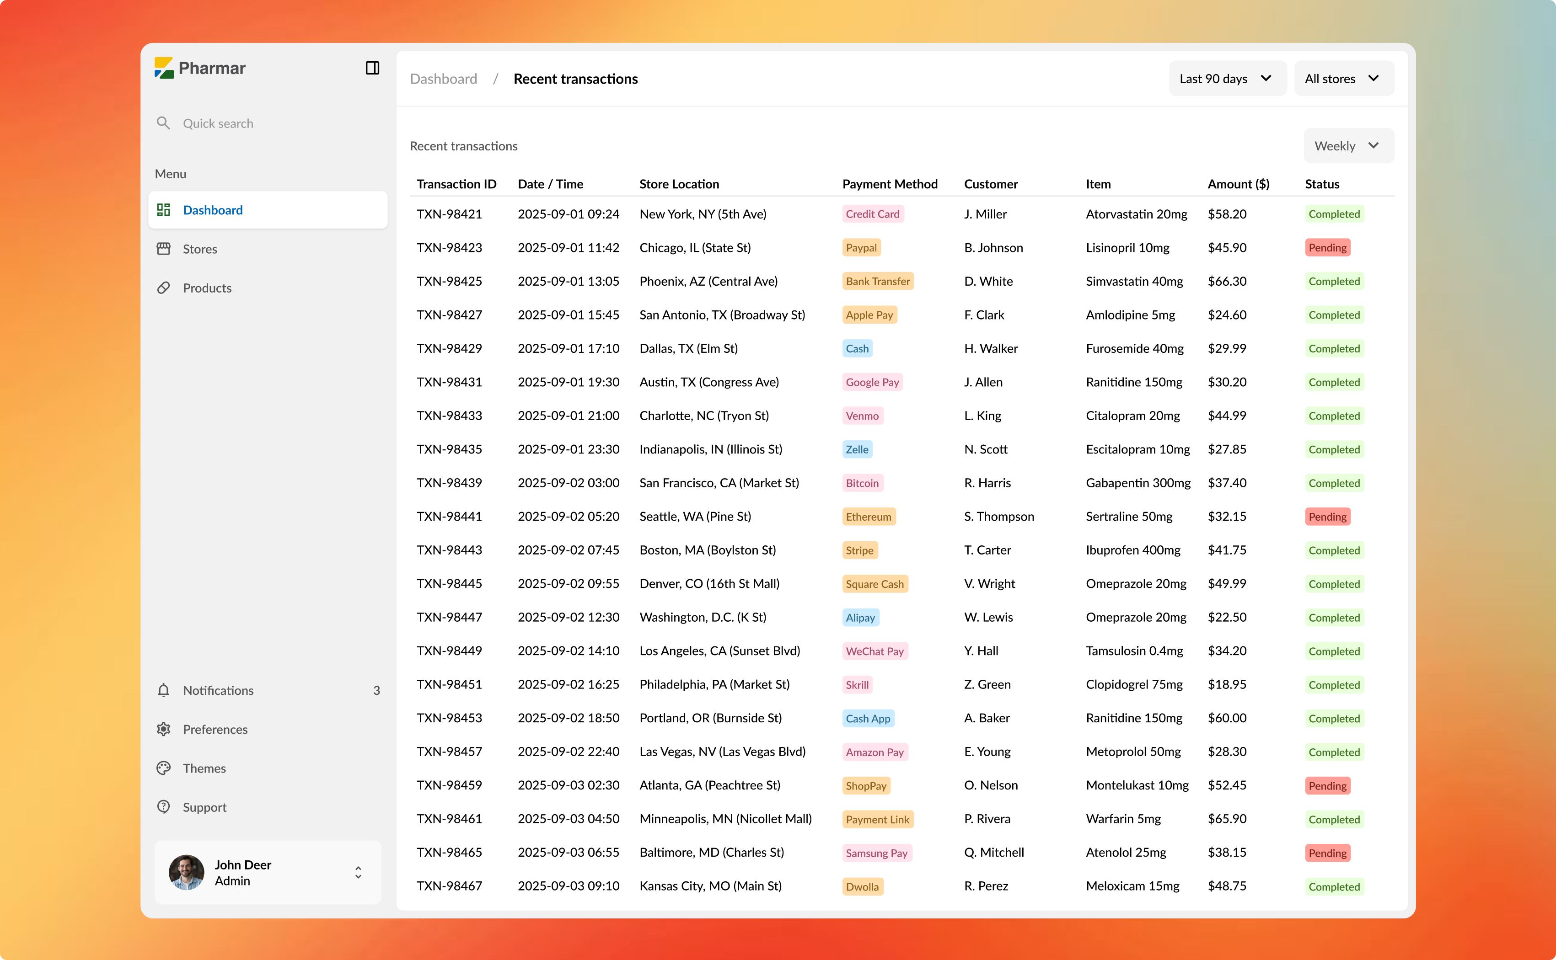Go to the Stores menu item
The image size is (1556, 960).
[x=200, y=249]
